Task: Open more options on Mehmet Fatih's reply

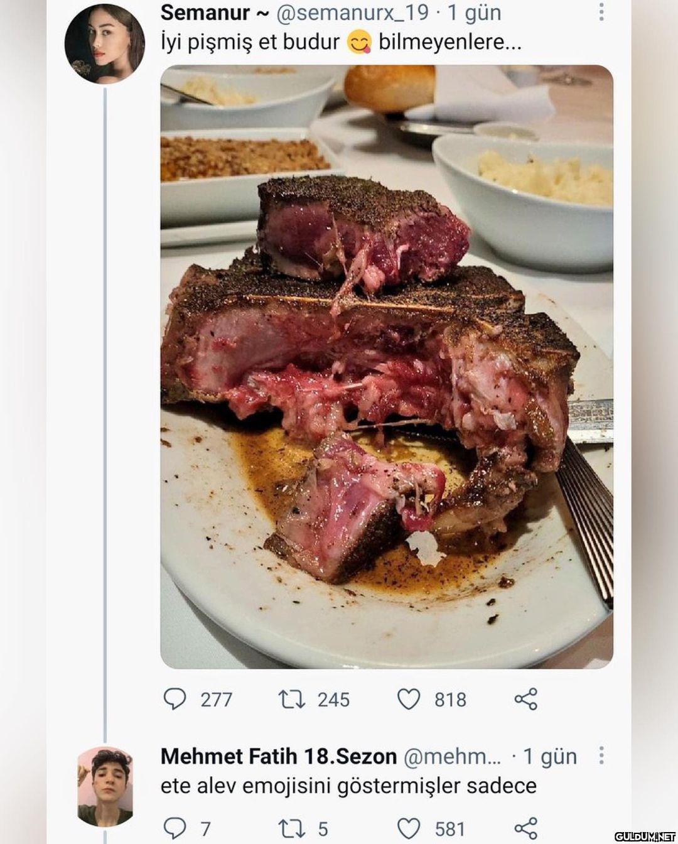Action: [601, 755]
